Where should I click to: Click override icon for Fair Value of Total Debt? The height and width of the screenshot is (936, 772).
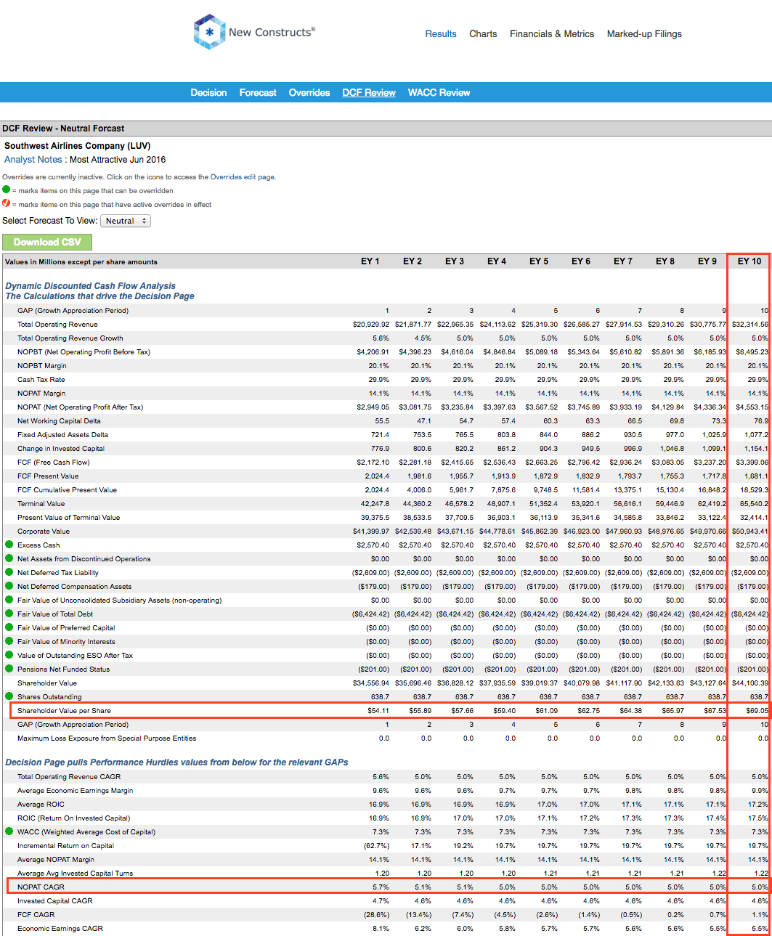pyautogui.click(x=9, y=614)
